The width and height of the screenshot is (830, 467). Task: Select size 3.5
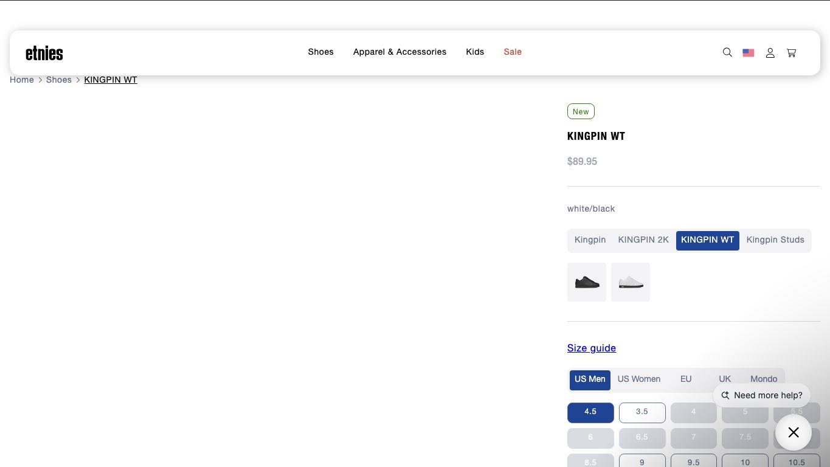(x=642, y=412)
